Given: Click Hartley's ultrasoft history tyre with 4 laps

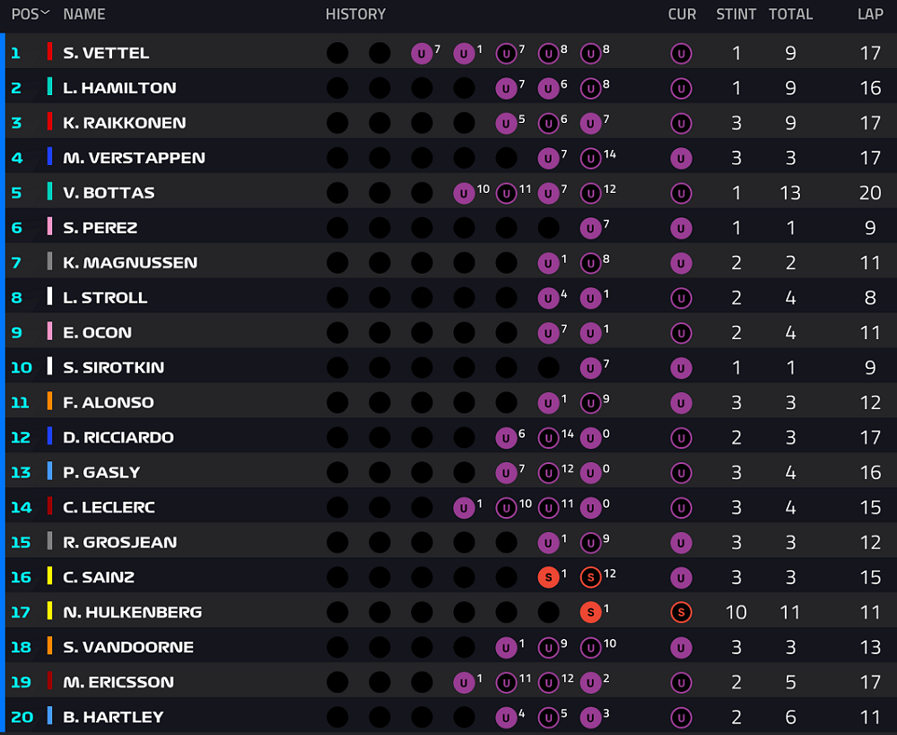Looking at the screenshot, I should pyautogui.click(x=506, y=717).
